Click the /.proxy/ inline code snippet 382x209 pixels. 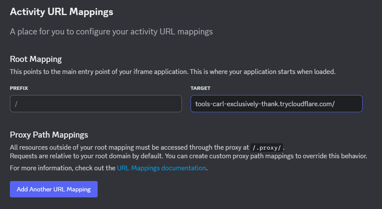tap(267, 148)
